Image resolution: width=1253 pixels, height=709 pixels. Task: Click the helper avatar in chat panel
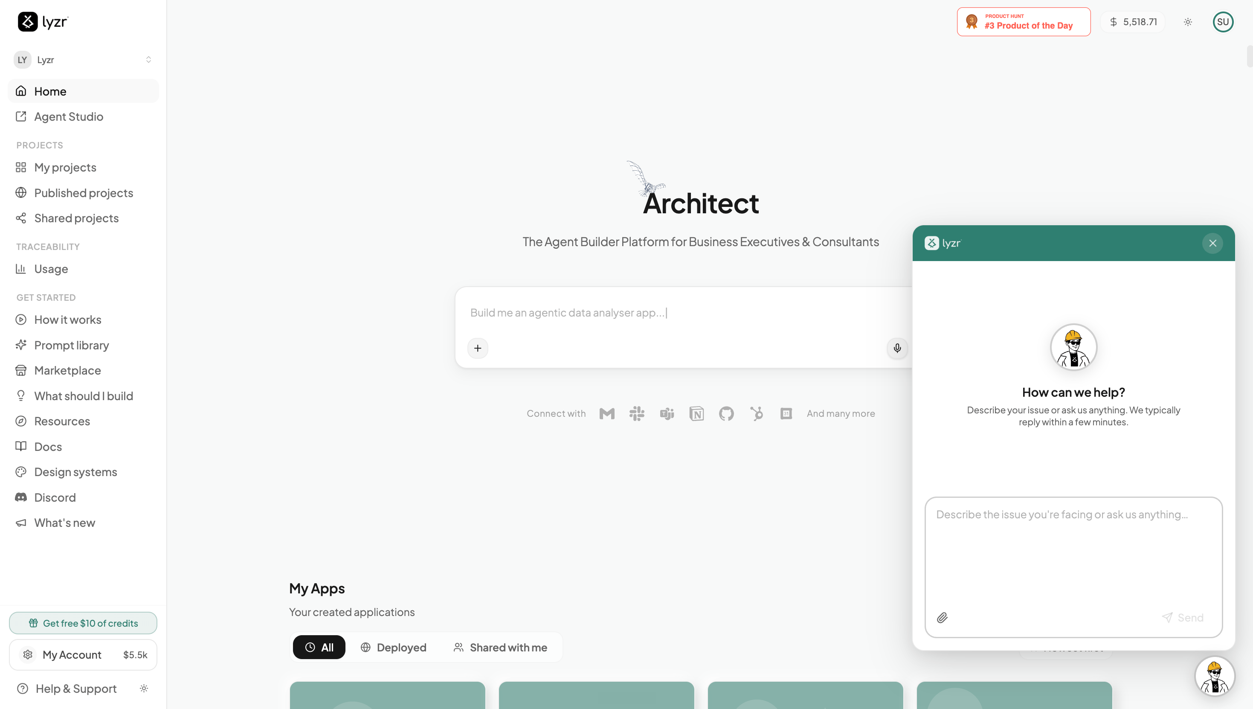[x=1073, y=347]
